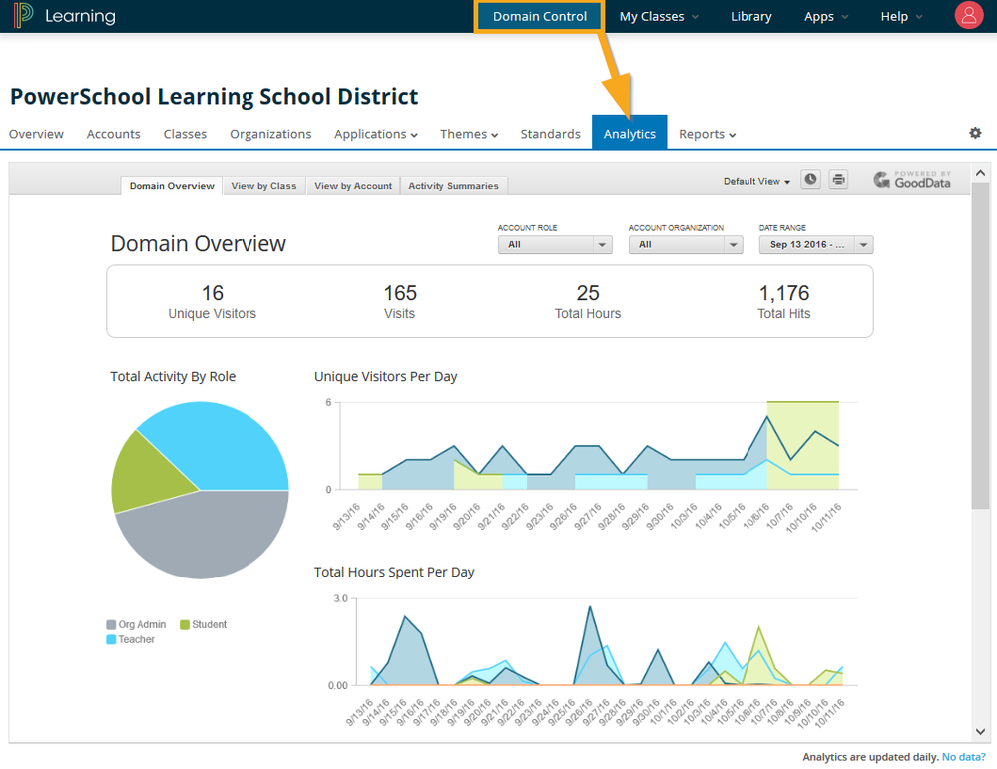Image resolution: width=997 pixels, height=769 pixels.
Task: Click the scroll down arrow
Action: click(980, 731)
